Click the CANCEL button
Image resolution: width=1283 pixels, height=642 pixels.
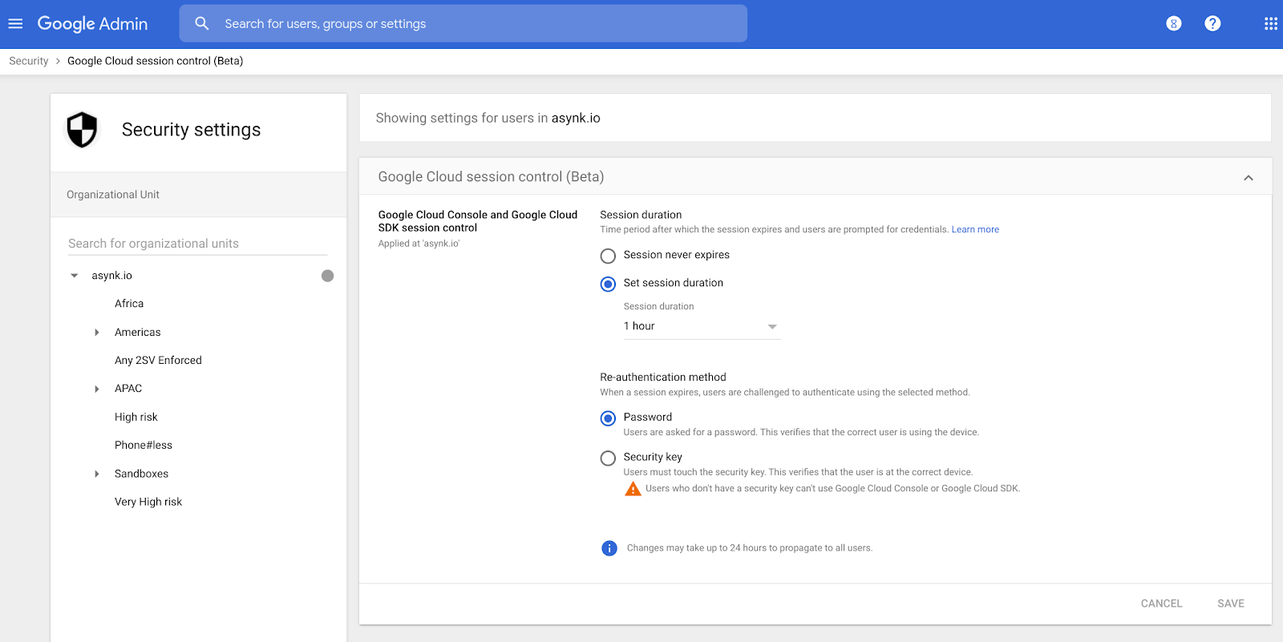click(x=1161, y=604)
